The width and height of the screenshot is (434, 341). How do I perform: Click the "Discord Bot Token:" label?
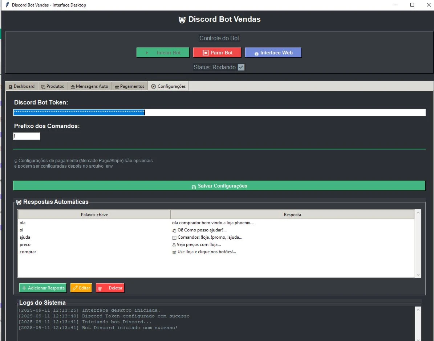(x=41, y=102)
